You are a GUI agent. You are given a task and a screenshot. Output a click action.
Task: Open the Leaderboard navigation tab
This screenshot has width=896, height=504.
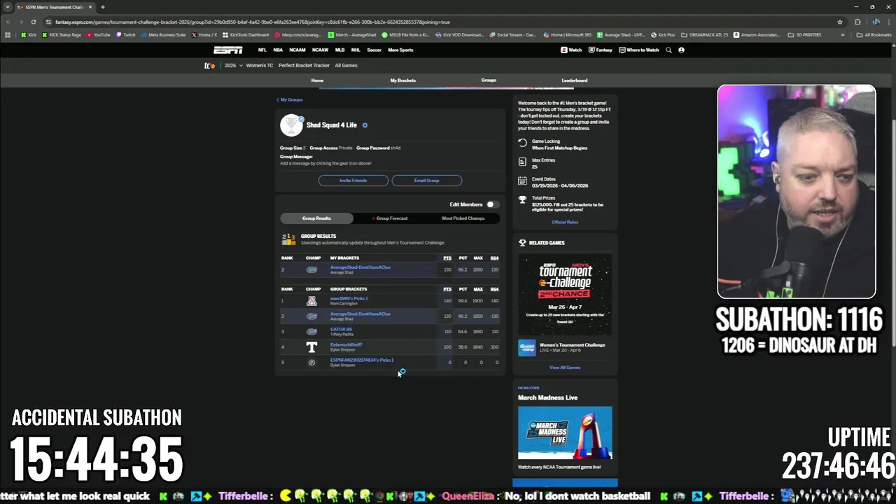[574, 80]
